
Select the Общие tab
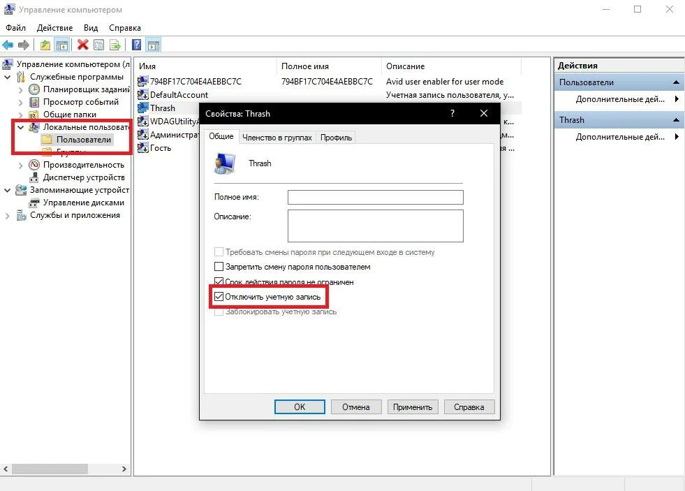coord(221,136)
